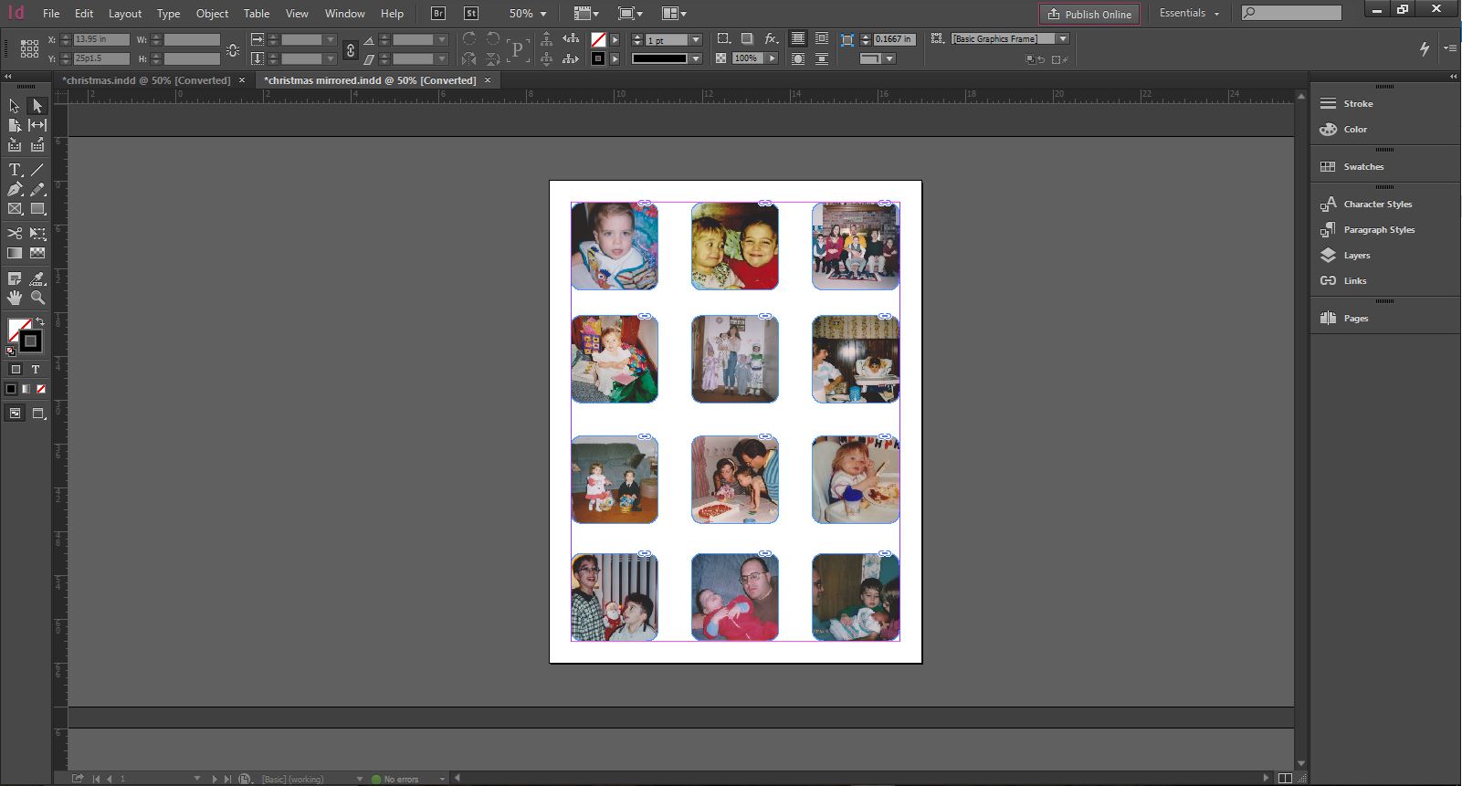The height and width of the screenshot is (786, 1462).
Task: Reset to default fill and stroke
Action: pos(11,351)
